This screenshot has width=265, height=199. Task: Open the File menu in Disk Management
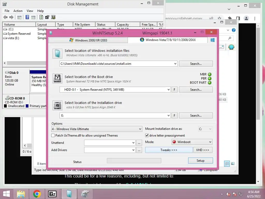coord(7,11)
